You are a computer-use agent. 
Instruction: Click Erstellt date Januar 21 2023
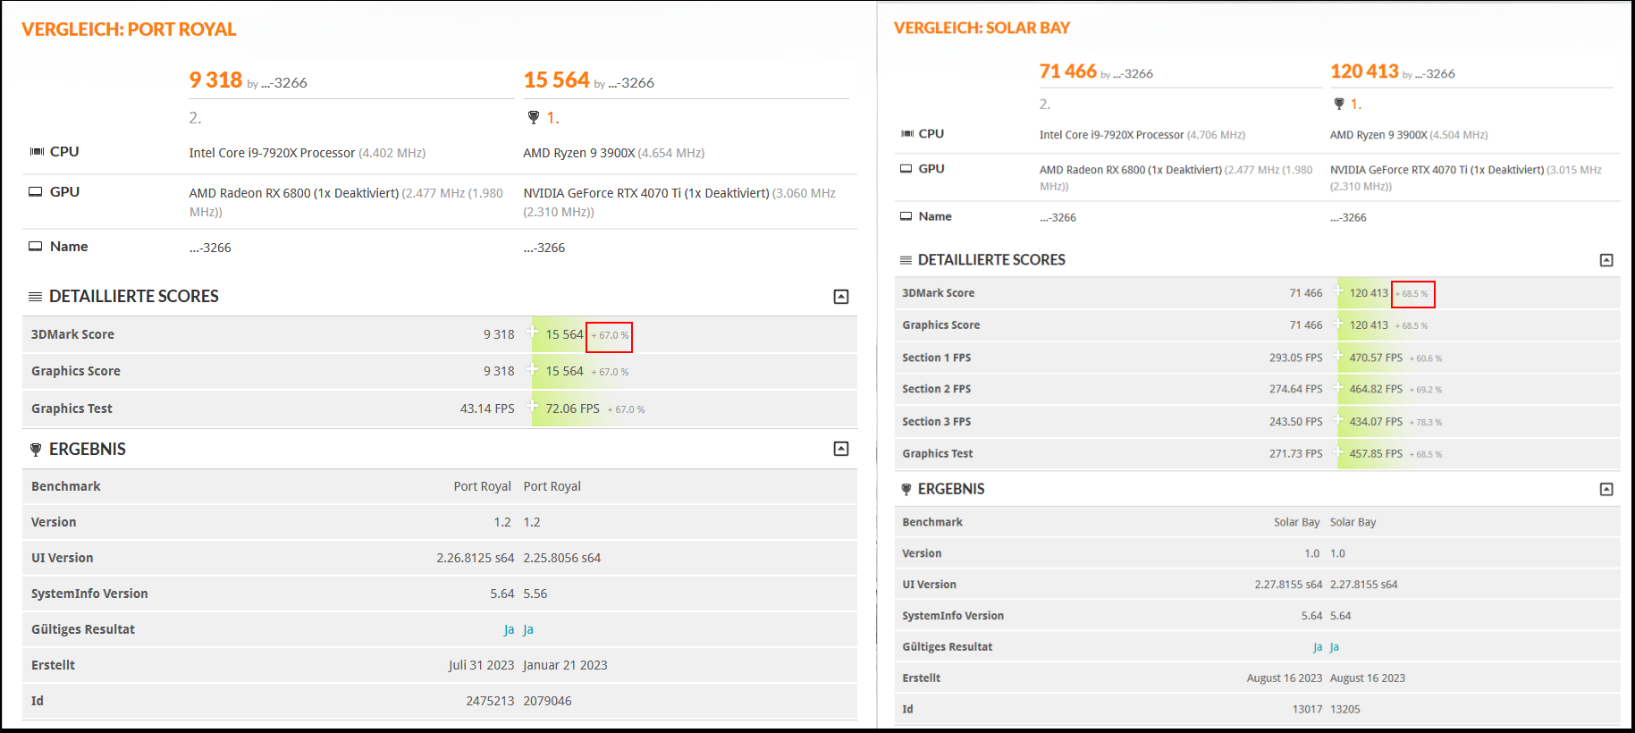pyautogui.click(x=565, y=665)
